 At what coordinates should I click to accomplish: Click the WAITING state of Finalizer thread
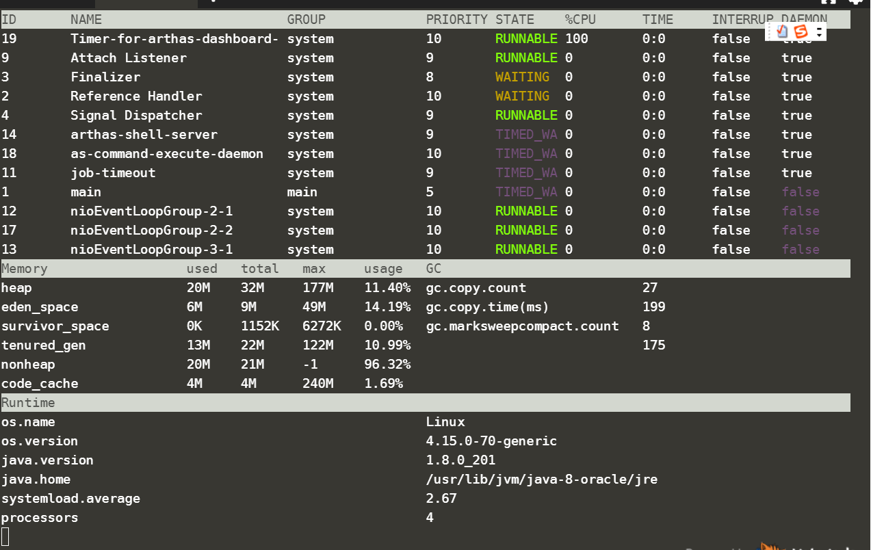coord(522,77)
